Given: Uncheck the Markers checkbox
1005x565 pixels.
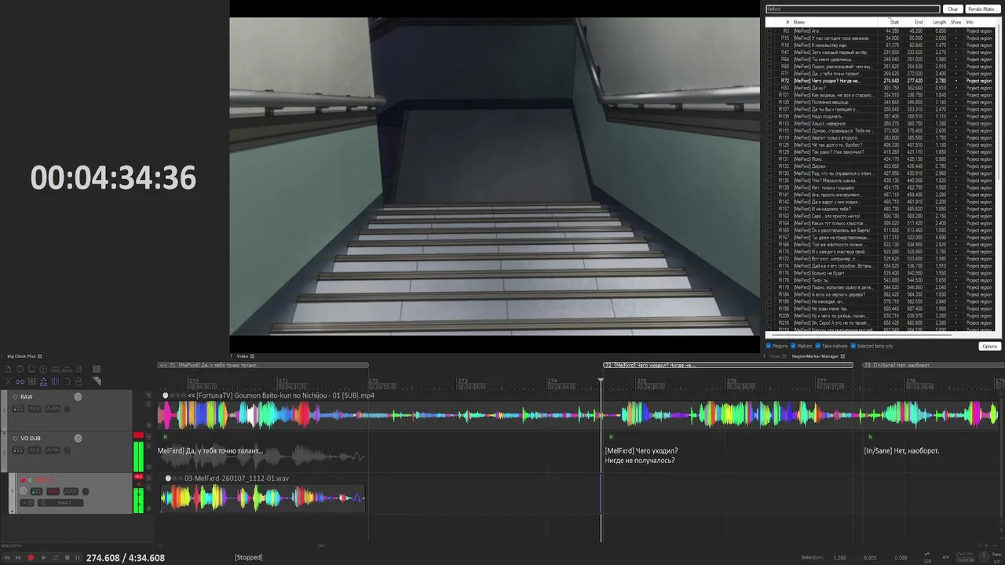Looking at the screenshot, I should click(793, 346).
